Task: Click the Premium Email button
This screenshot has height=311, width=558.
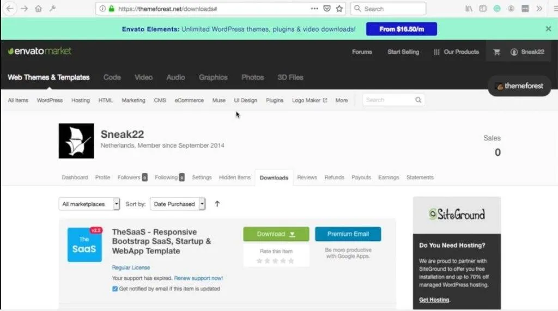Action: tap(348, 234)
